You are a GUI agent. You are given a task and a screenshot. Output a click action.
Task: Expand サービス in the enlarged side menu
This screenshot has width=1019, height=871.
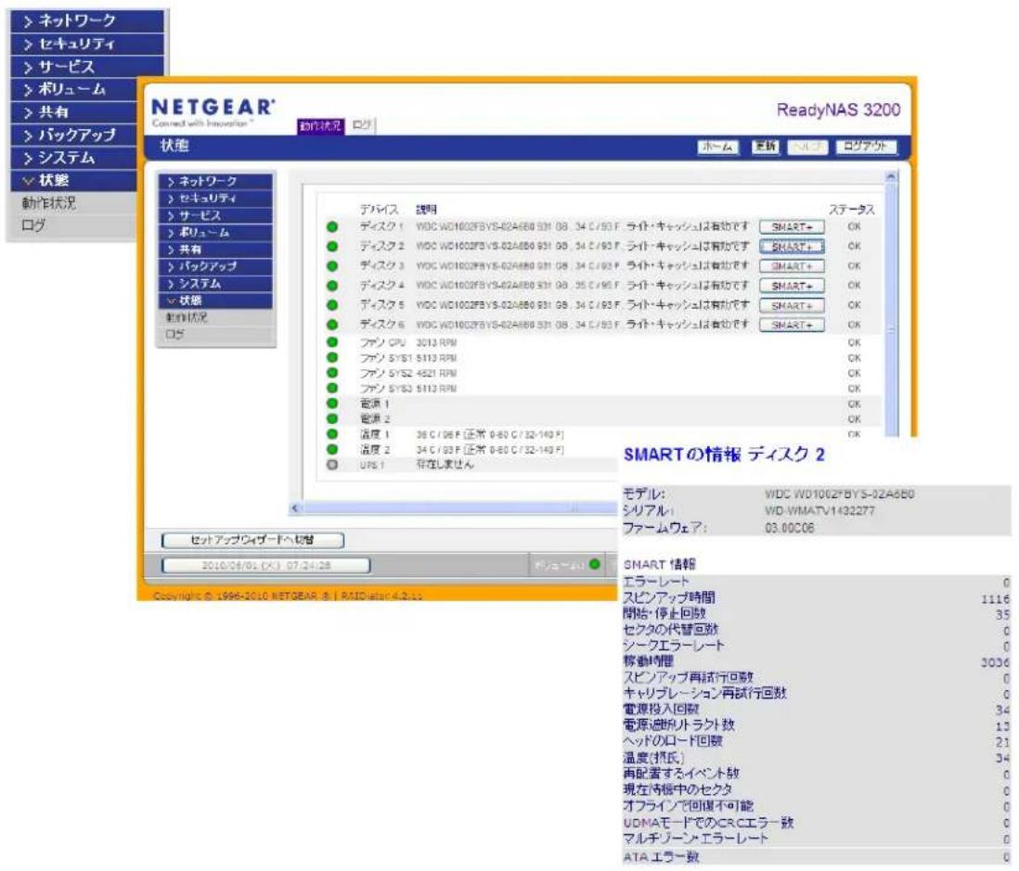click(x=87, y=66)
